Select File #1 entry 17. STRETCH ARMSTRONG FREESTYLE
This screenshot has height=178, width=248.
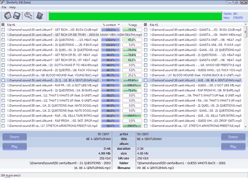pyautogui.click(x=52, y=126)
